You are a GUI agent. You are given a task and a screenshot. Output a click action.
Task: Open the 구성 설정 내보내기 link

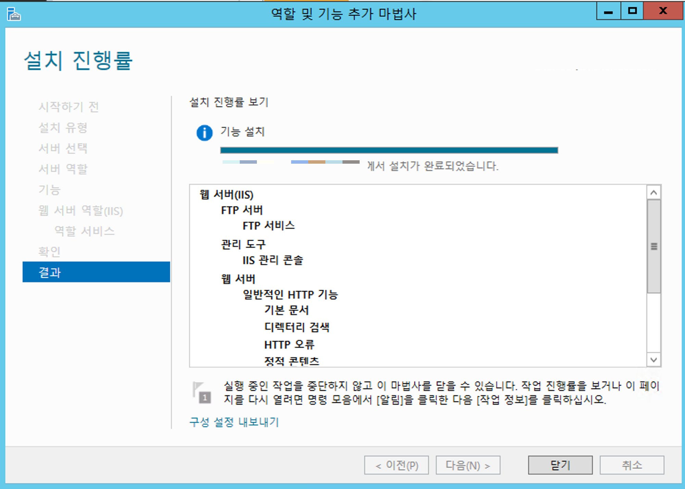click(x=234, y=422)
